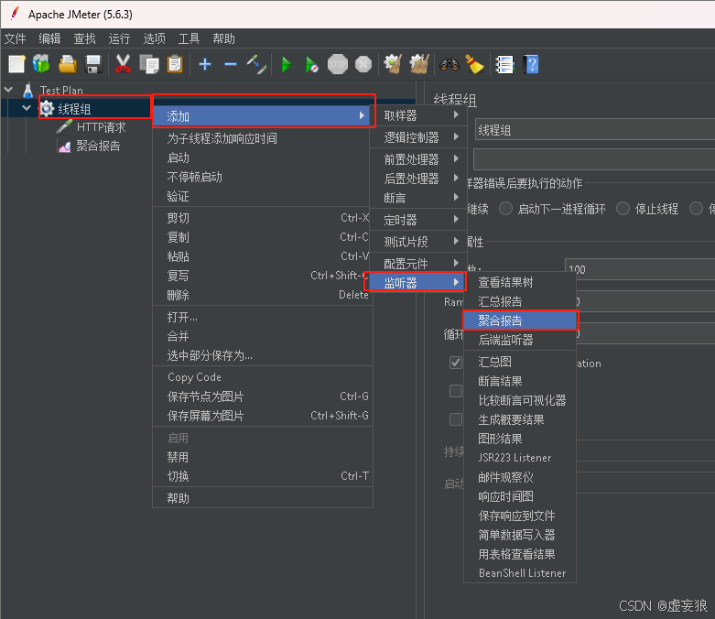Screen dimensions: 715x619
Task: Click the Help question mark icon
Action: pos(531,64)
